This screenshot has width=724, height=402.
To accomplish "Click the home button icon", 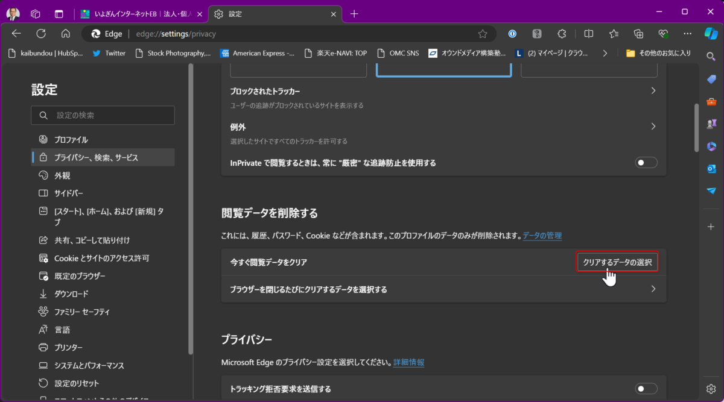I will (x=66, y=34).
